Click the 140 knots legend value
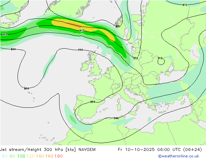This screenshot has height=159, width=206. click(40, 156)
